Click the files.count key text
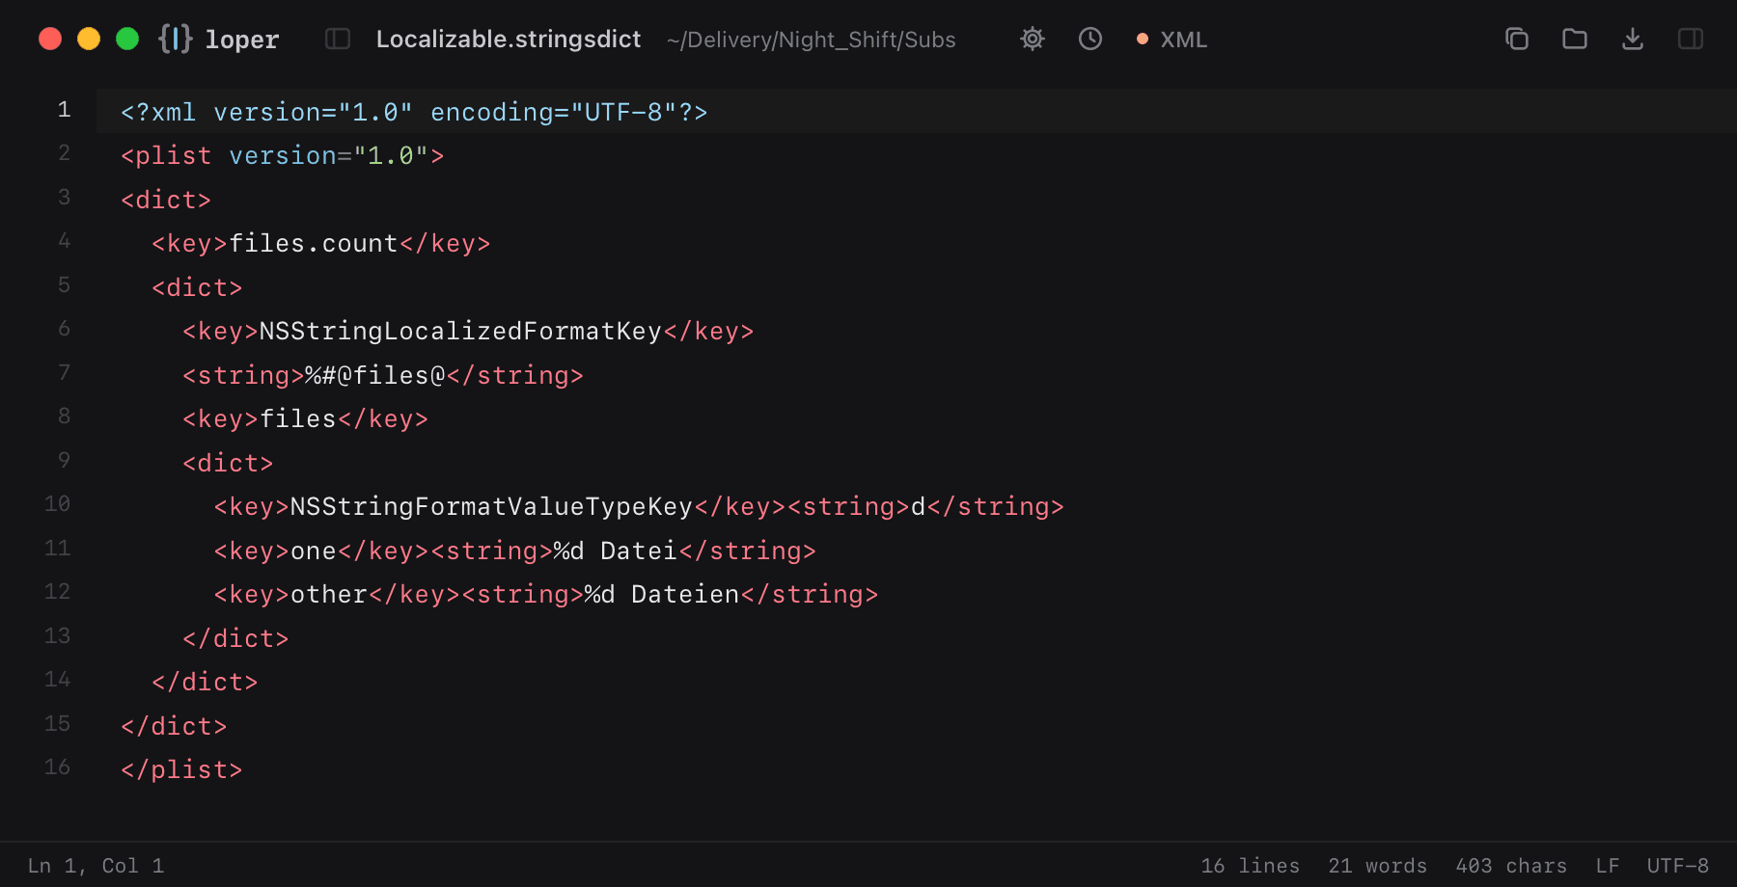 (x=314, y=243)
